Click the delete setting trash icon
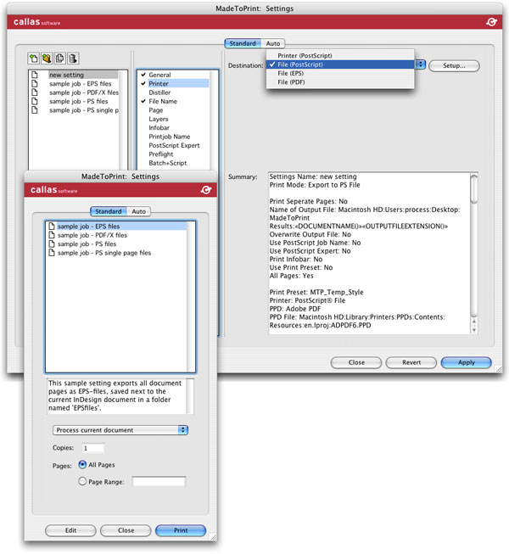 (73, 59)
